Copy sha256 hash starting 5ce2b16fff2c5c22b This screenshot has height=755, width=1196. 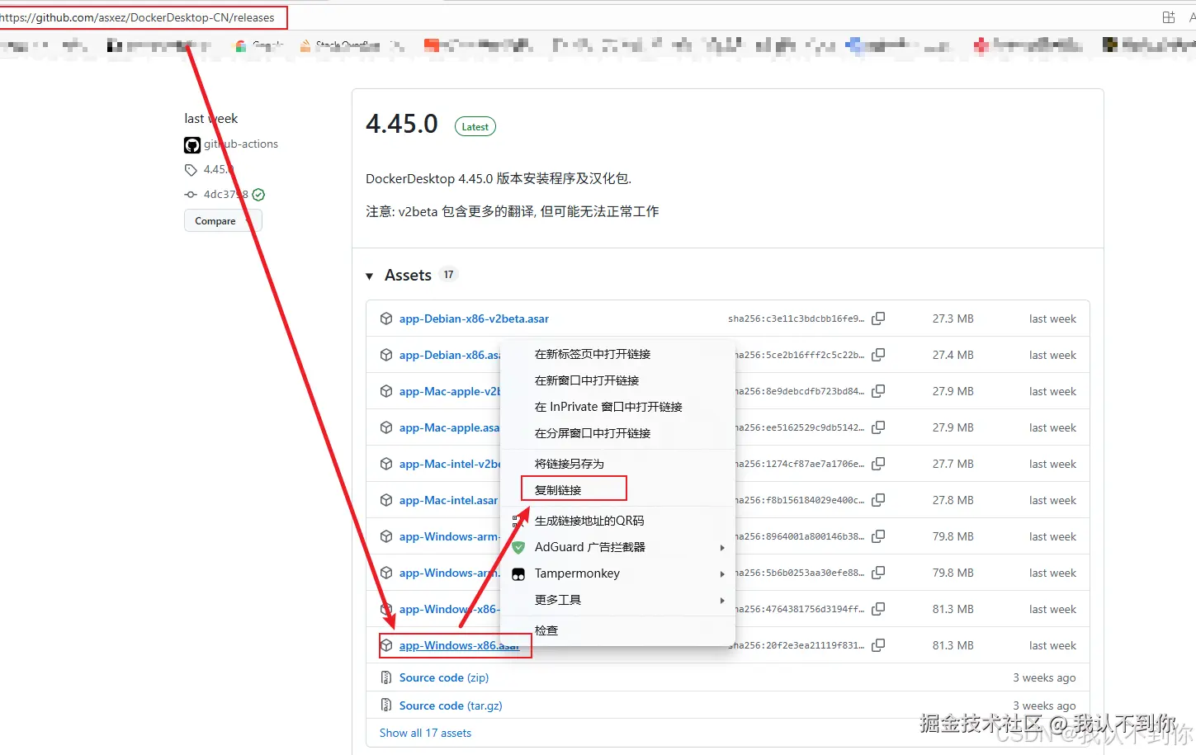click(878, 355)
